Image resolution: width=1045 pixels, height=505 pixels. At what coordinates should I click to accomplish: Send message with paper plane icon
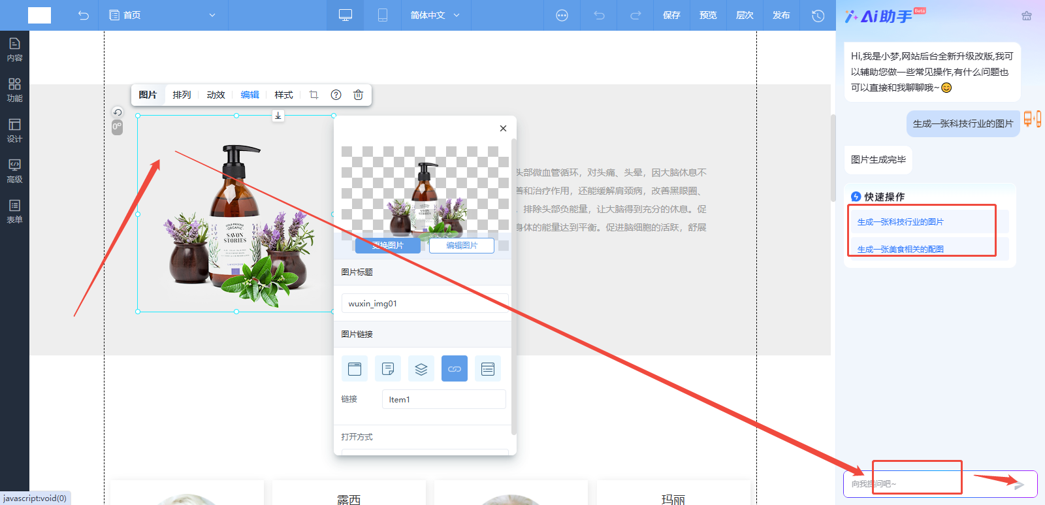coord(1018,484)
